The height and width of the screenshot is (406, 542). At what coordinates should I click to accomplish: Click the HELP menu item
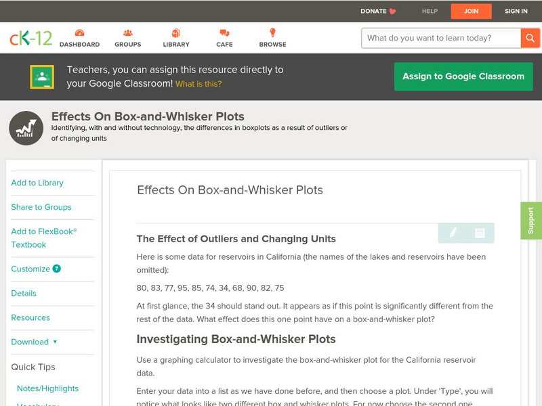pos(430,11)
